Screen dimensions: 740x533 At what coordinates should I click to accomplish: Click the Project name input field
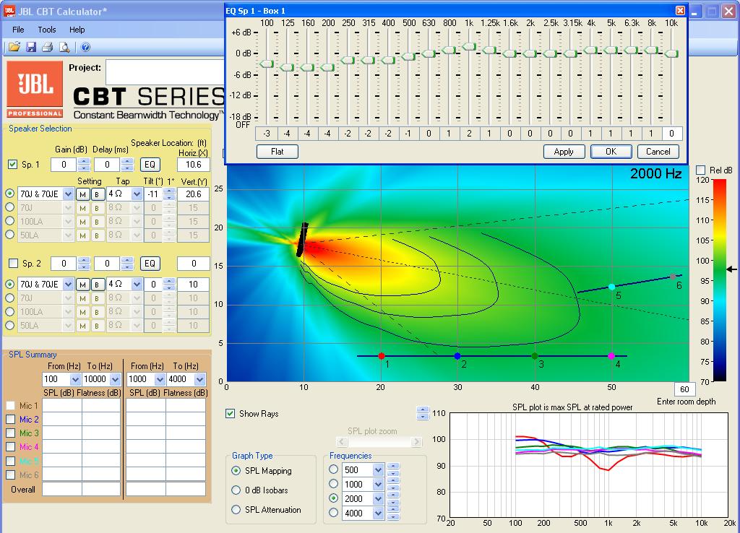[x=165, y=72]
